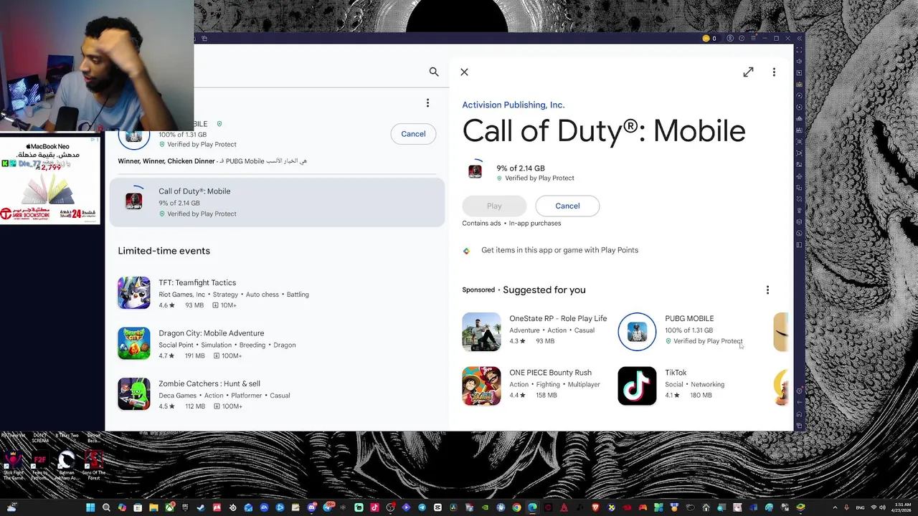Open Sponsored suggestions three-dot menu
This screenshot has height=516, width=918.
coord(767,290)
